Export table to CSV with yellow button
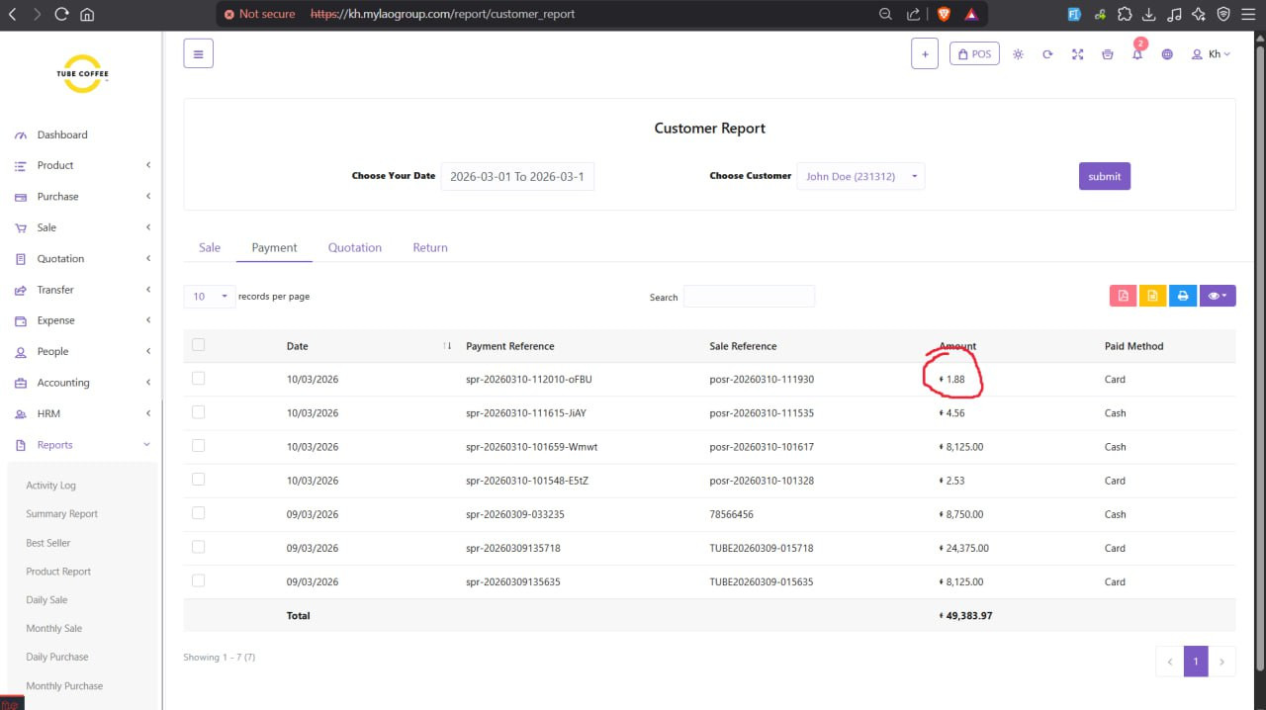 [1151, 295]
